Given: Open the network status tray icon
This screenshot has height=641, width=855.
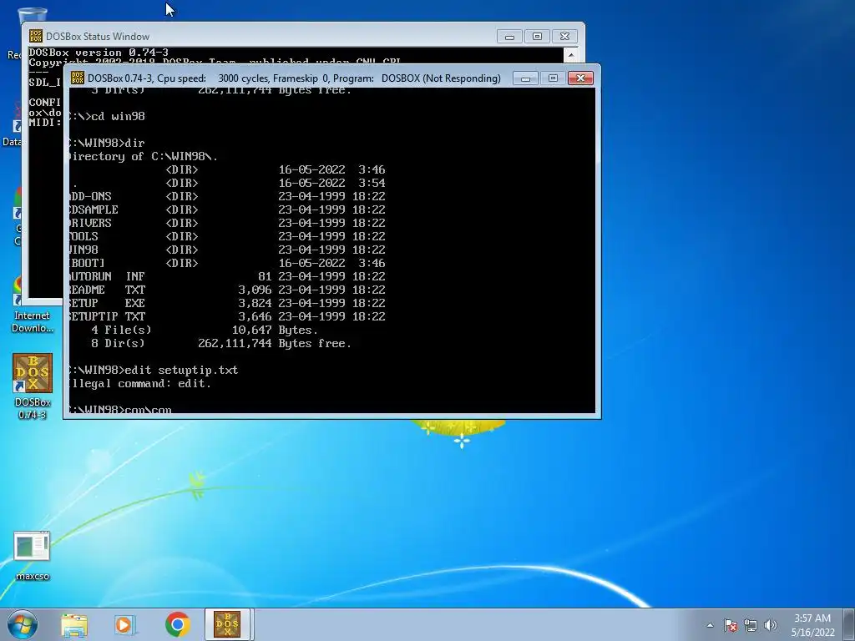Looking at the screenshot, I should coord(751,625).
